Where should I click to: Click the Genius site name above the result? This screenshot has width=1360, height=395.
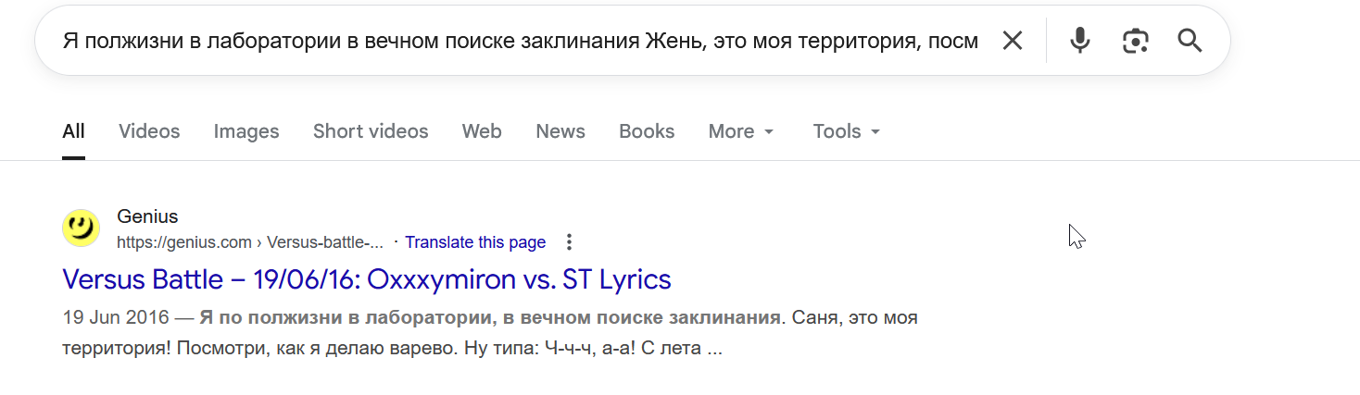point(147,216)
